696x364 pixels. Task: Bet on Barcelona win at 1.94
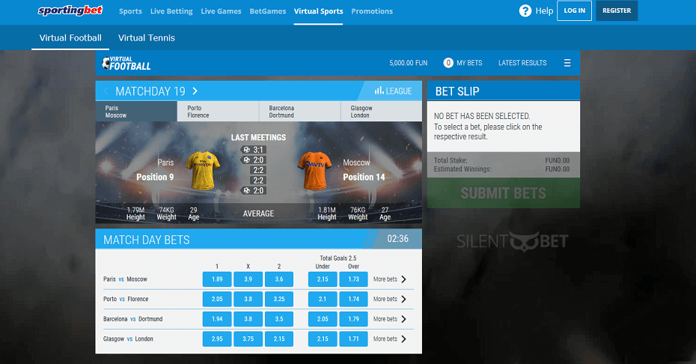[217, 319]
